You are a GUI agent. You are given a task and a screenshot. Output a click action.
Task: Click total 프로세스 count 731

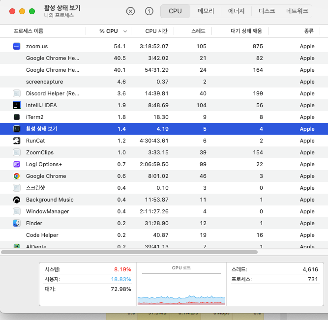(313, 279)
